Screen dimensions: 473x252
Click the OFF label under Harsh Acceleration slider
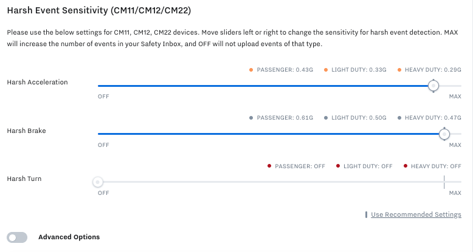[x=103, y=97]
